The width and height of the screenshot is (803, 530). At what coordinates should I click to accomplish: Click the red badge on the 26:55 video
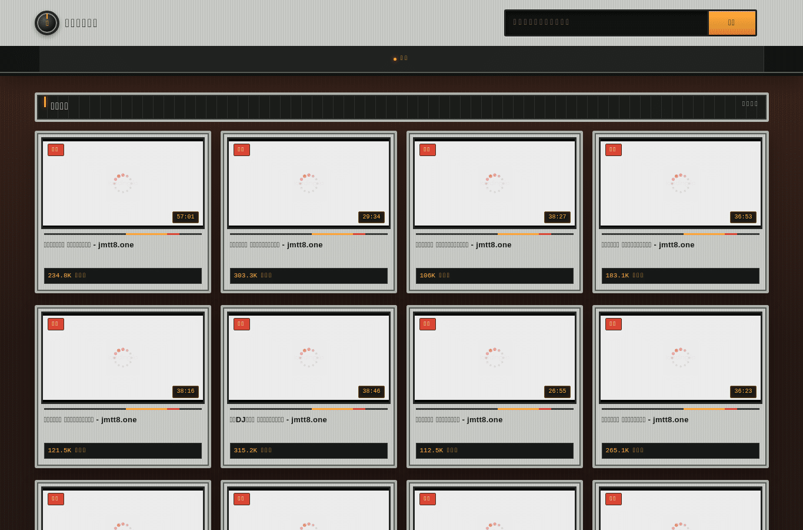tap(428, 324)
